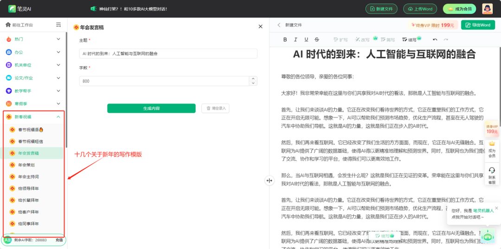Click the 新建文件 button in top bar
Image resolution: width=501 pixels, height=249 pixels.
pos(381,9)
